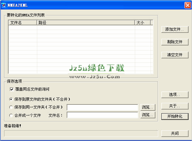Start conversion with 开始转化 button
This screenshot has height=141, width=192.
pos(175,116)
